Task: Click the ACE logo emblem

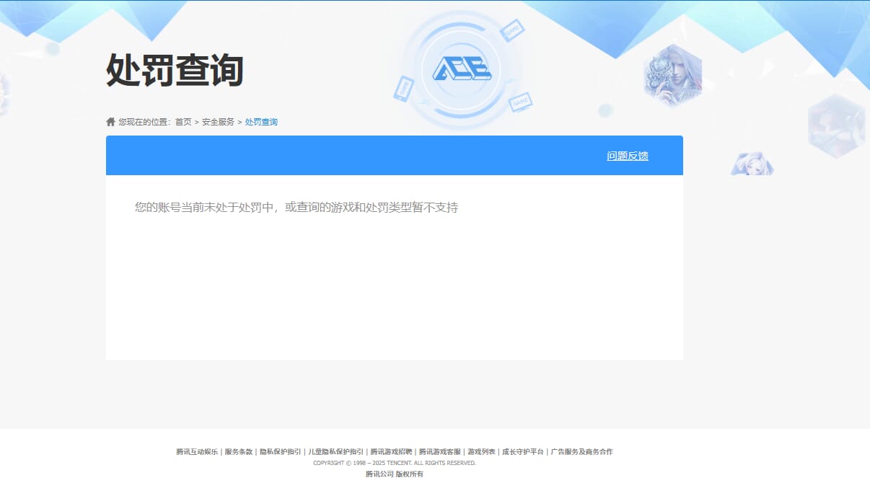Action: click(462, 68)
